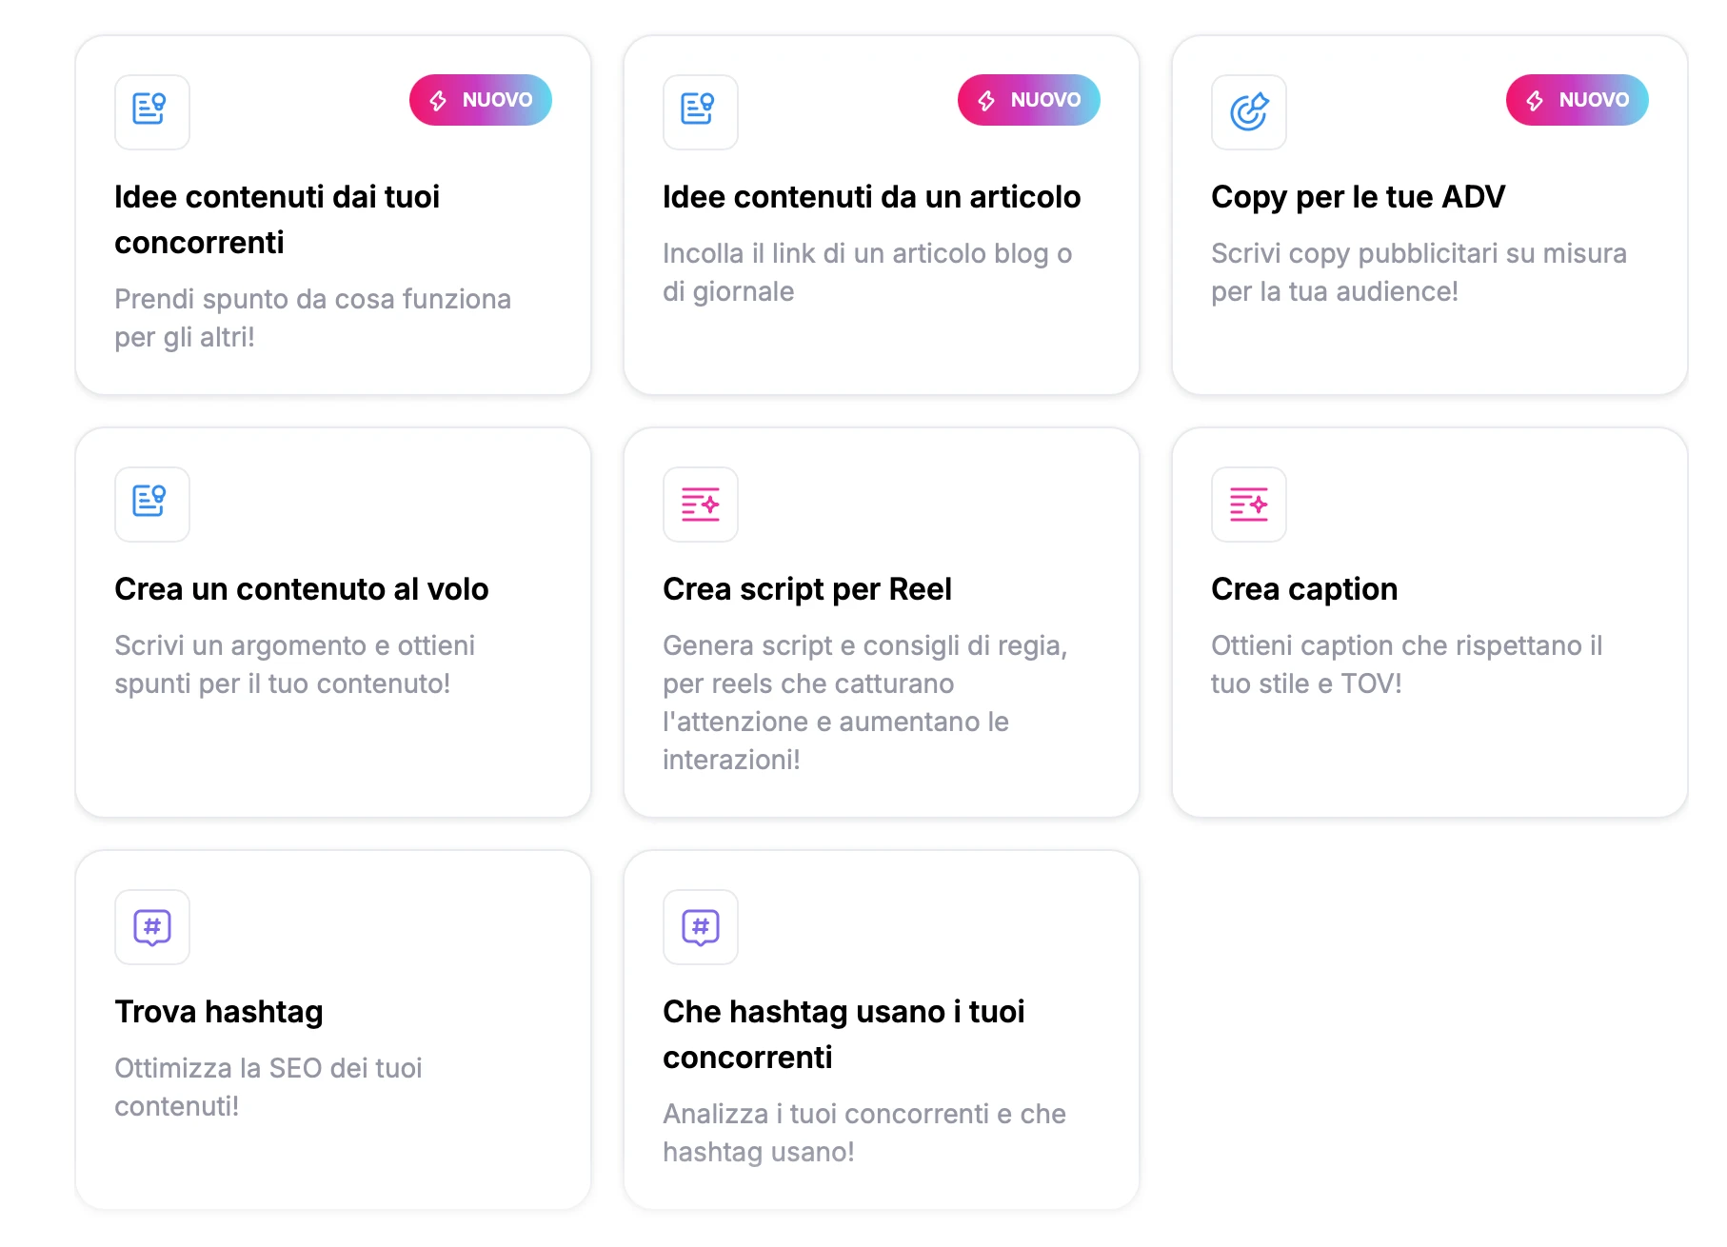Image resolution: width=1727 pixels, height=1247 pixels.
Task: Open 'Crea un contenuto al volo' title
Action: coord(302,589)
